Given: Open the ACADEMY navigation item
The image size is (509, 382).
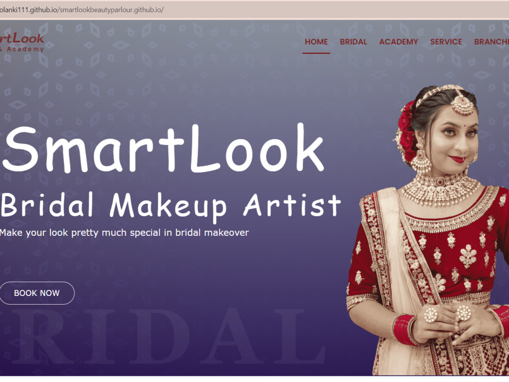Looking at the screenshot, I should [399, 42].
